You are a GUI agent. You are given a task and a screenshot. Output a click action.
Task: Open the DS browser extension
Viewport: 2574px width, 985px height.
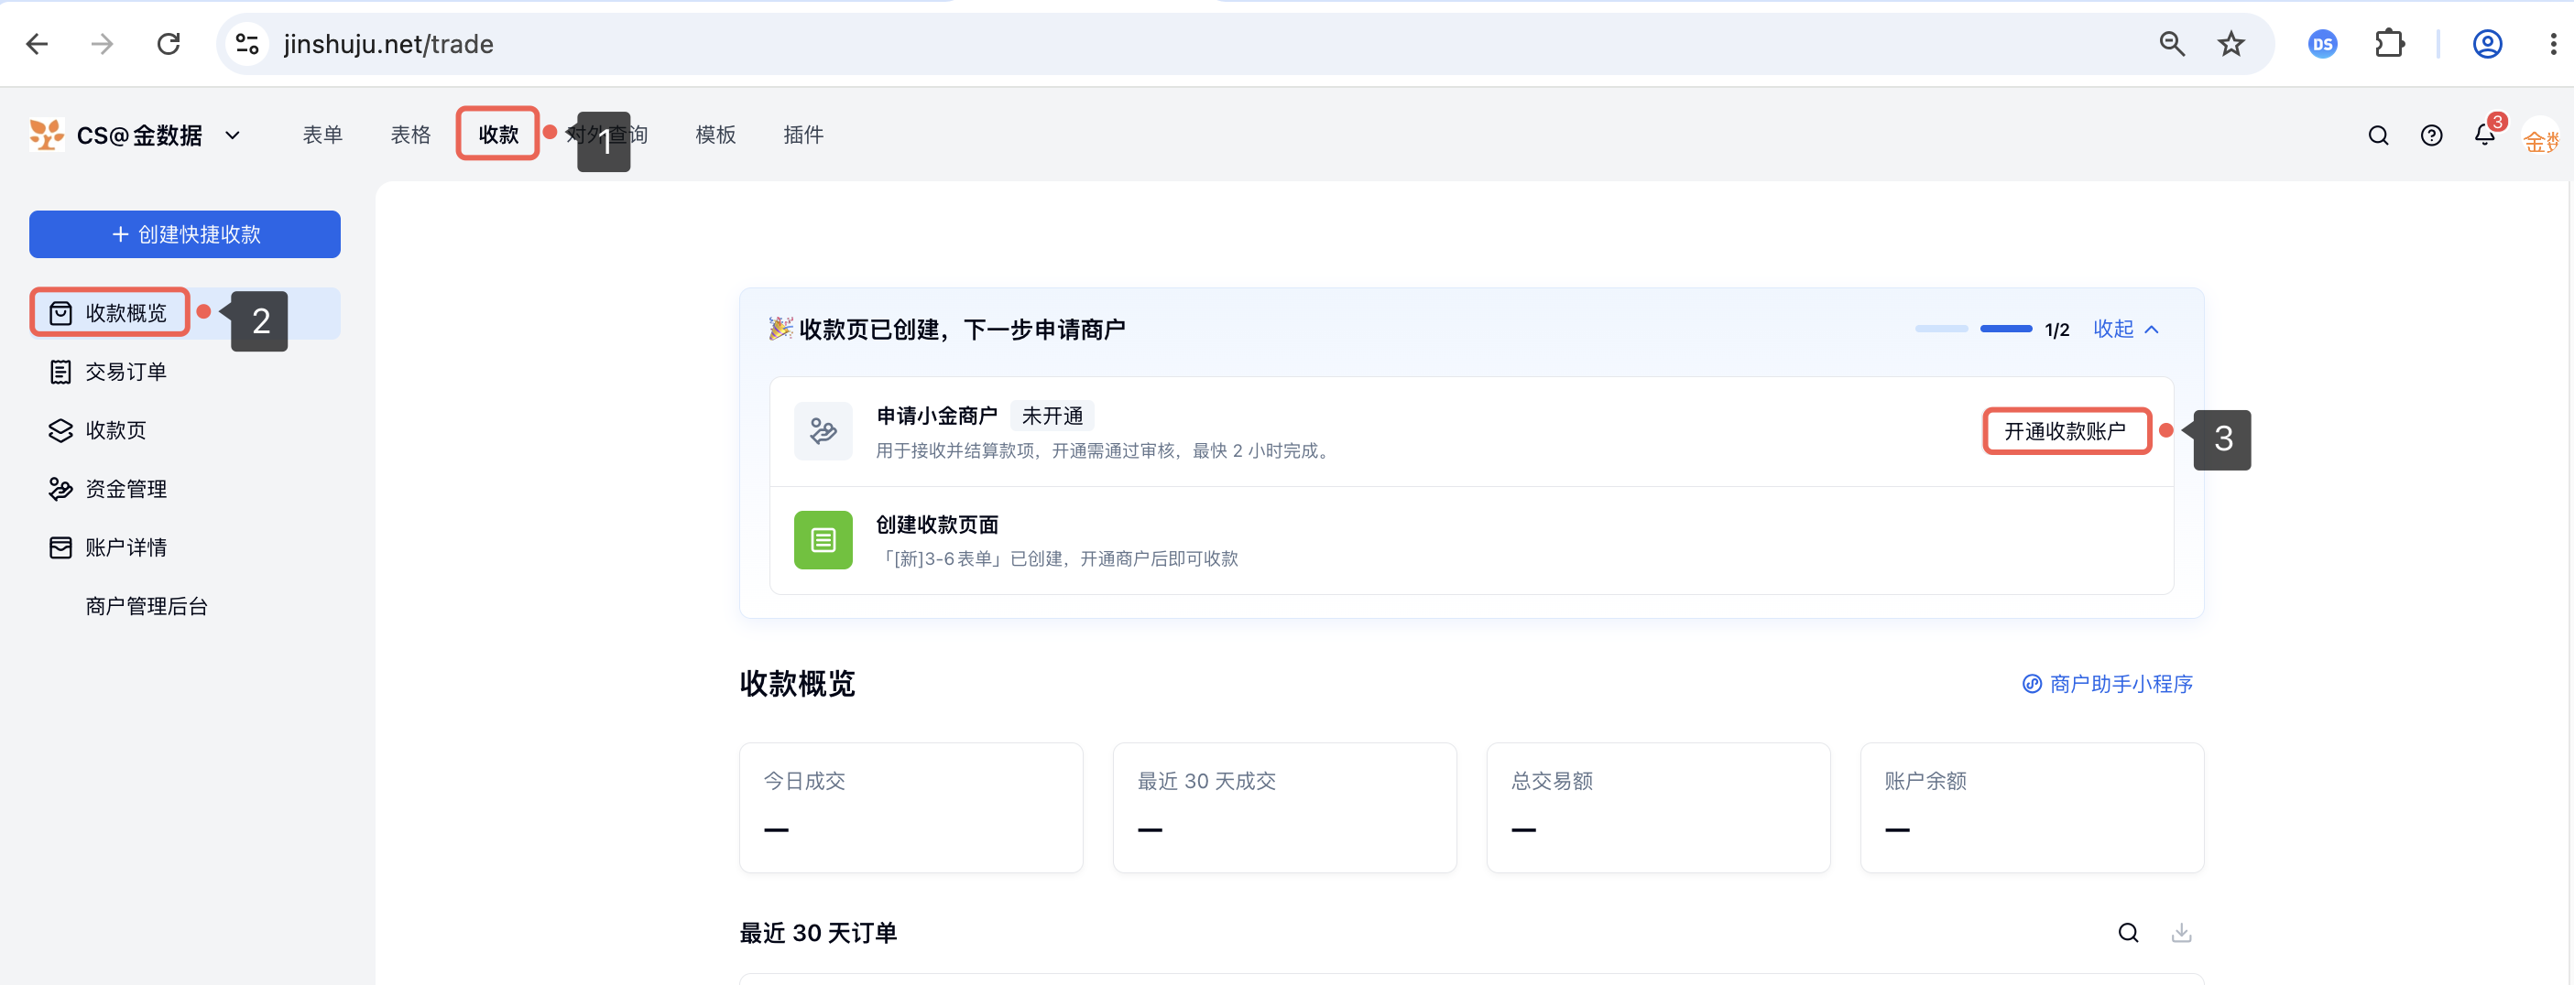[2322, 44]
